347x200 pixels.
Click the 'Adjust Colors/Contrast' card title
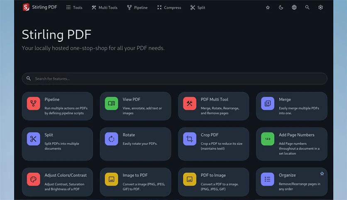click(x=66, y=175)
